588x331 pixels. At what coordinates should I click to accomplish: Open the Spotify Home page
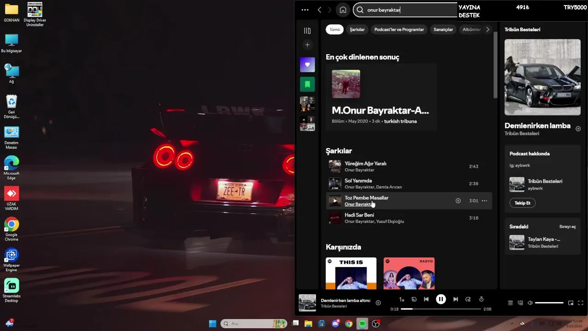pos(343,10)
